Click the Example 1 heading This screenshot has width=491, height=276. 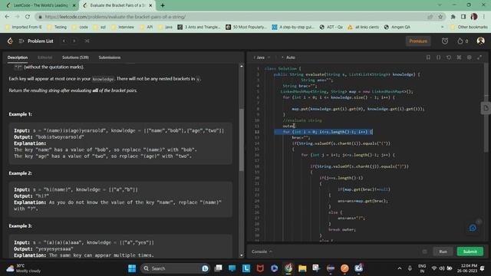pos(21,114)
